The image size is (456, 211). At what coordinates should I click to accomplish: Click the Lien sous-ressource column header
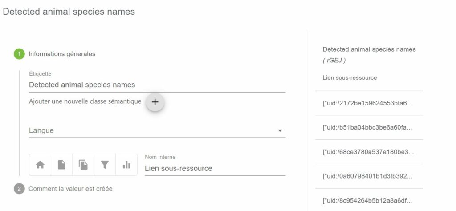(x=350, y=77)
